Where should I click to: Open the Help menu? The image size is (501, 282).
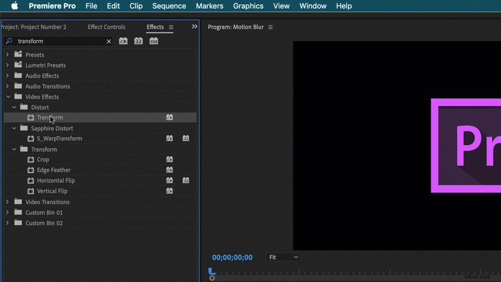tap(344, 6)
